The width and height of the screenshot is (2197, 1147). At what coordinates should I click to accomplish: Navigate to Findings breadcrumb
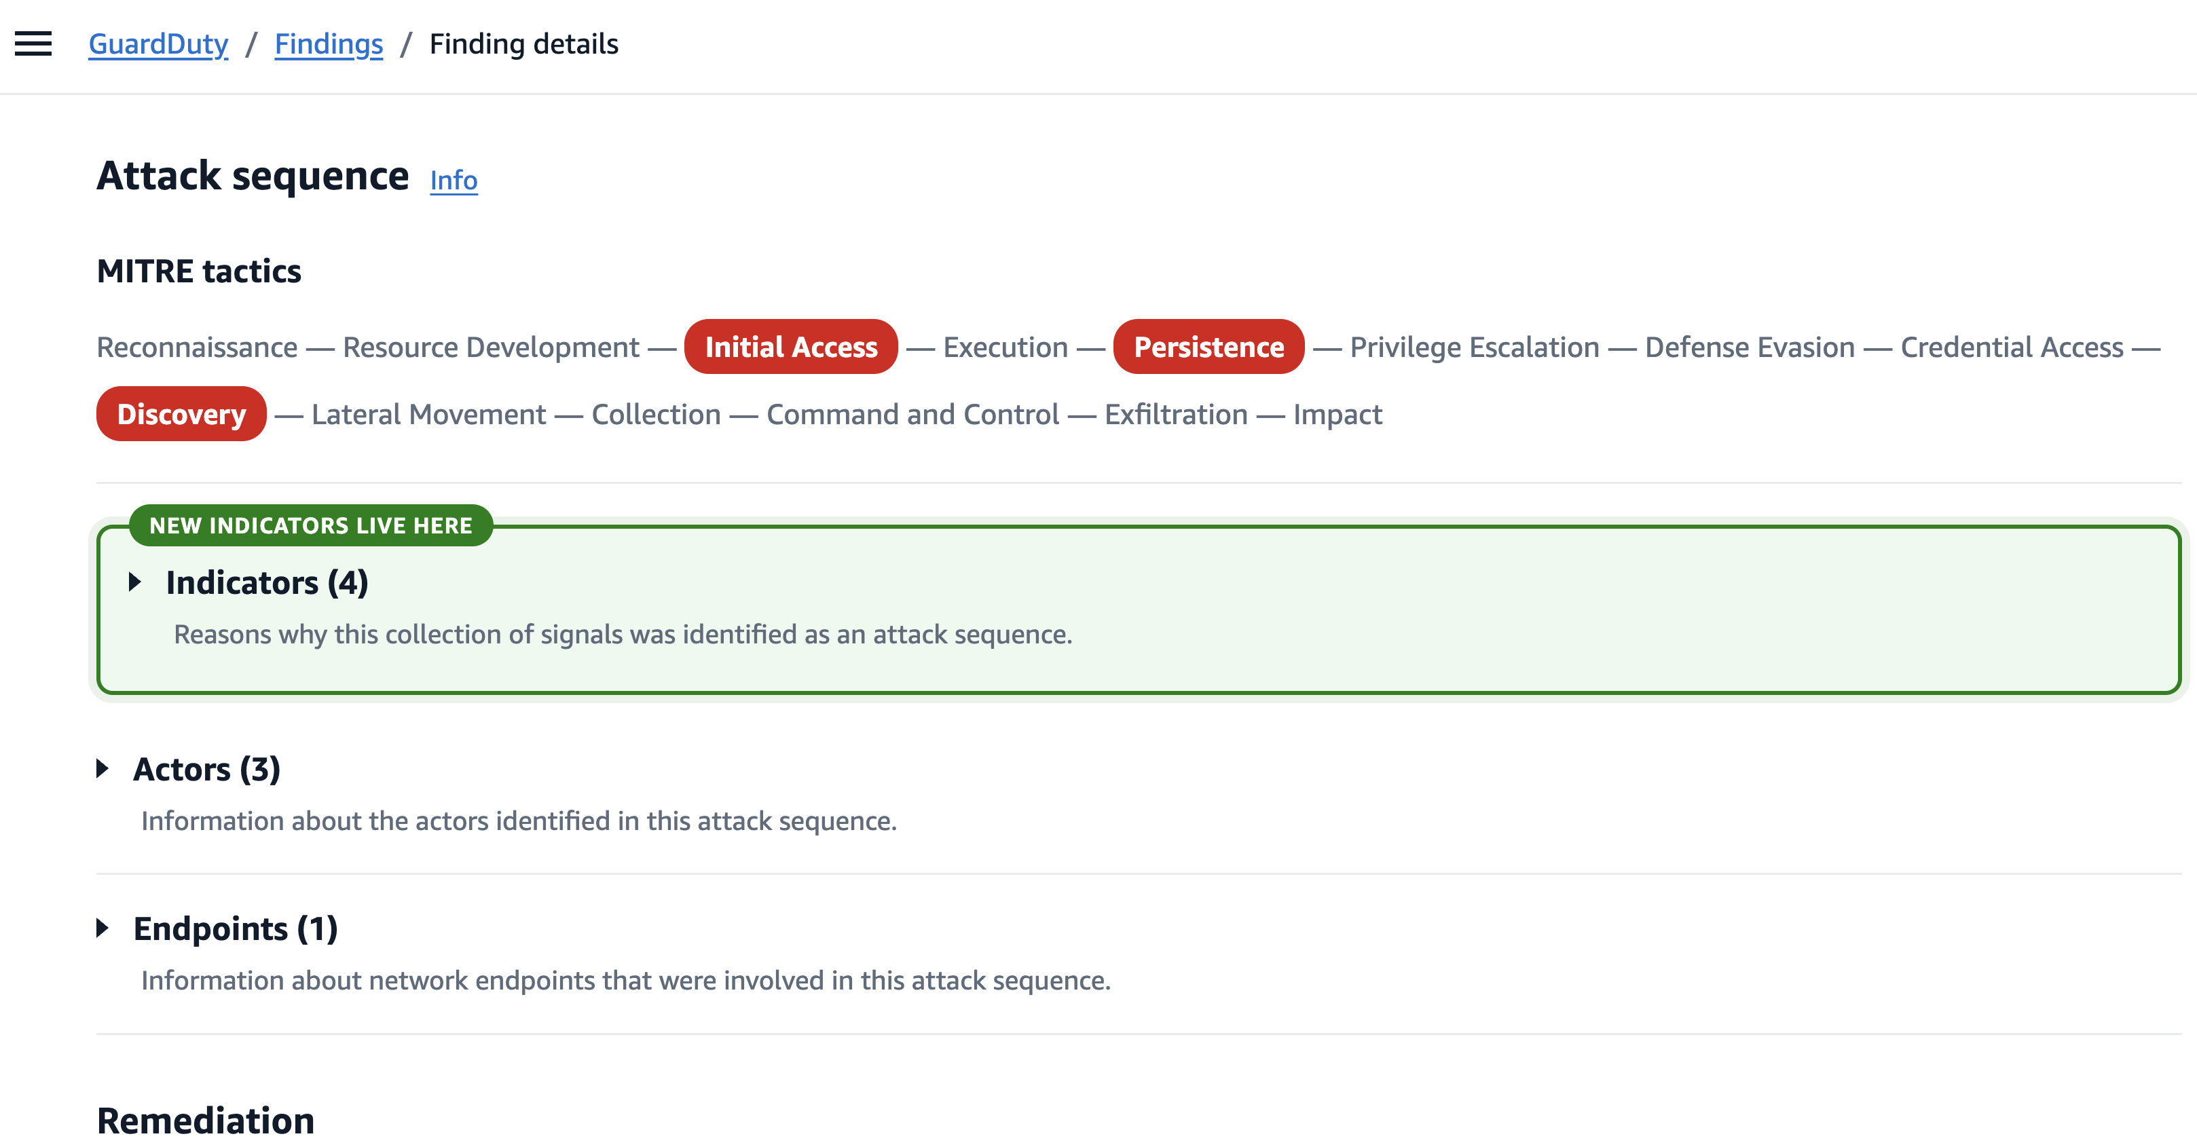329,43
